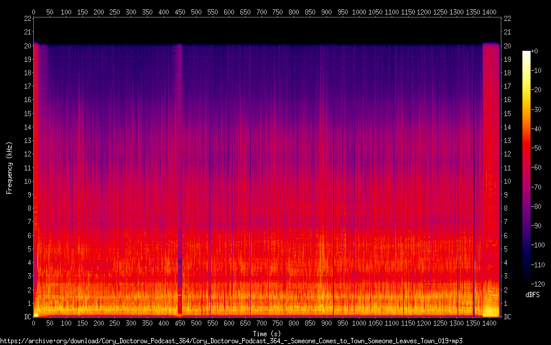
Task: Click "700" on the top time axis
Action: click(x=261, y=12)
